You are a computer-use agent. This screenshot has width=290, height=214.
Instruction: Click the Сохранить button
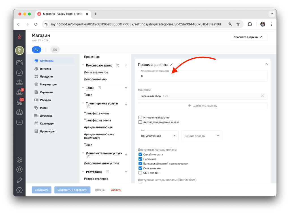click(41, 190)
